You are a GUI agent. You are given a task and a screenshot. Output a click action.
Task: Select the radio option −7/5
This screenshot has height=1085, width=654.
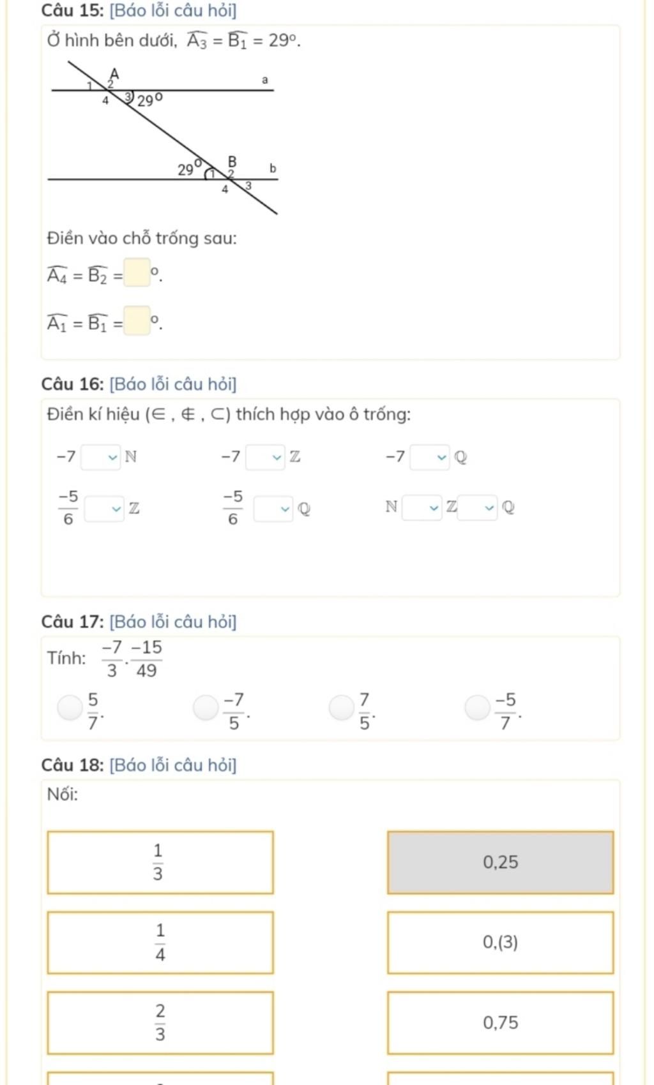(x=206, y=708)
